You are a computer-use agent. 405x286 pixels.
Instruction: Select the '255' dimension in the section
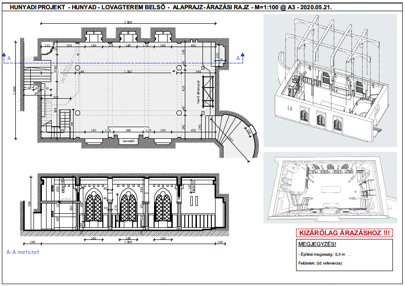pos(142,190)
